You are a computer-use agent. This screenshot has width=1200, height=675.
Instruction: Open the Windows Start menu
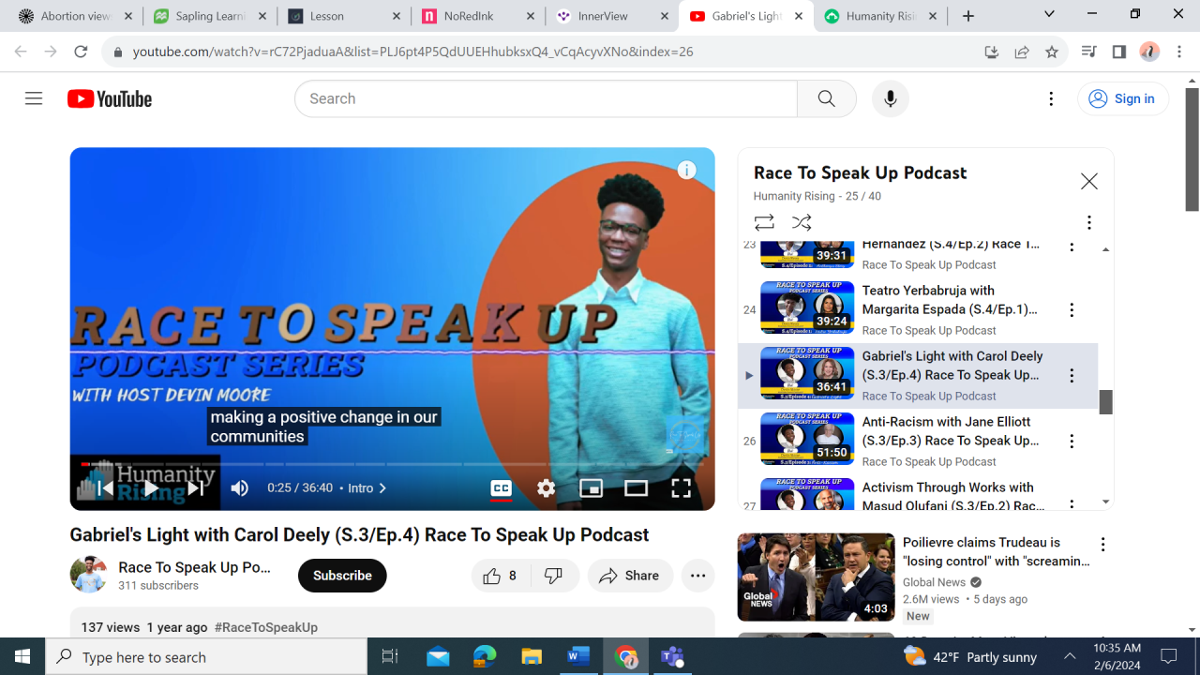(x=22, y=656)
